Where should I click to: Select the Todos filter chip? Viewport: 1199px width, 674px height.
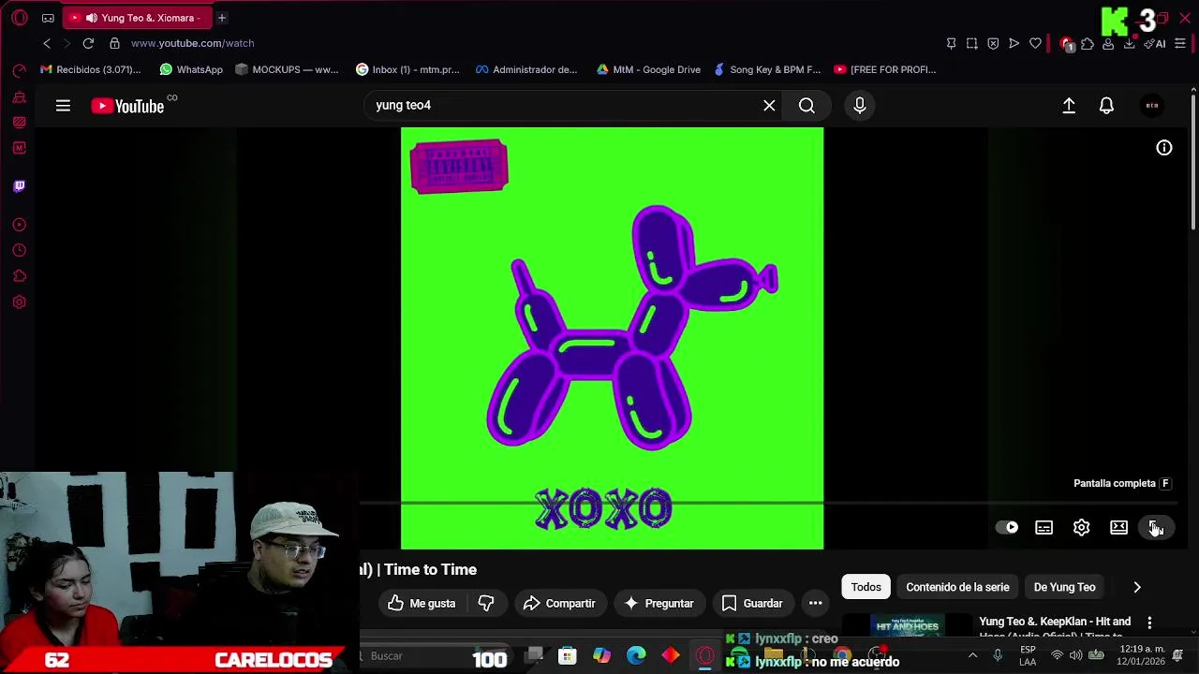point(866,587)
